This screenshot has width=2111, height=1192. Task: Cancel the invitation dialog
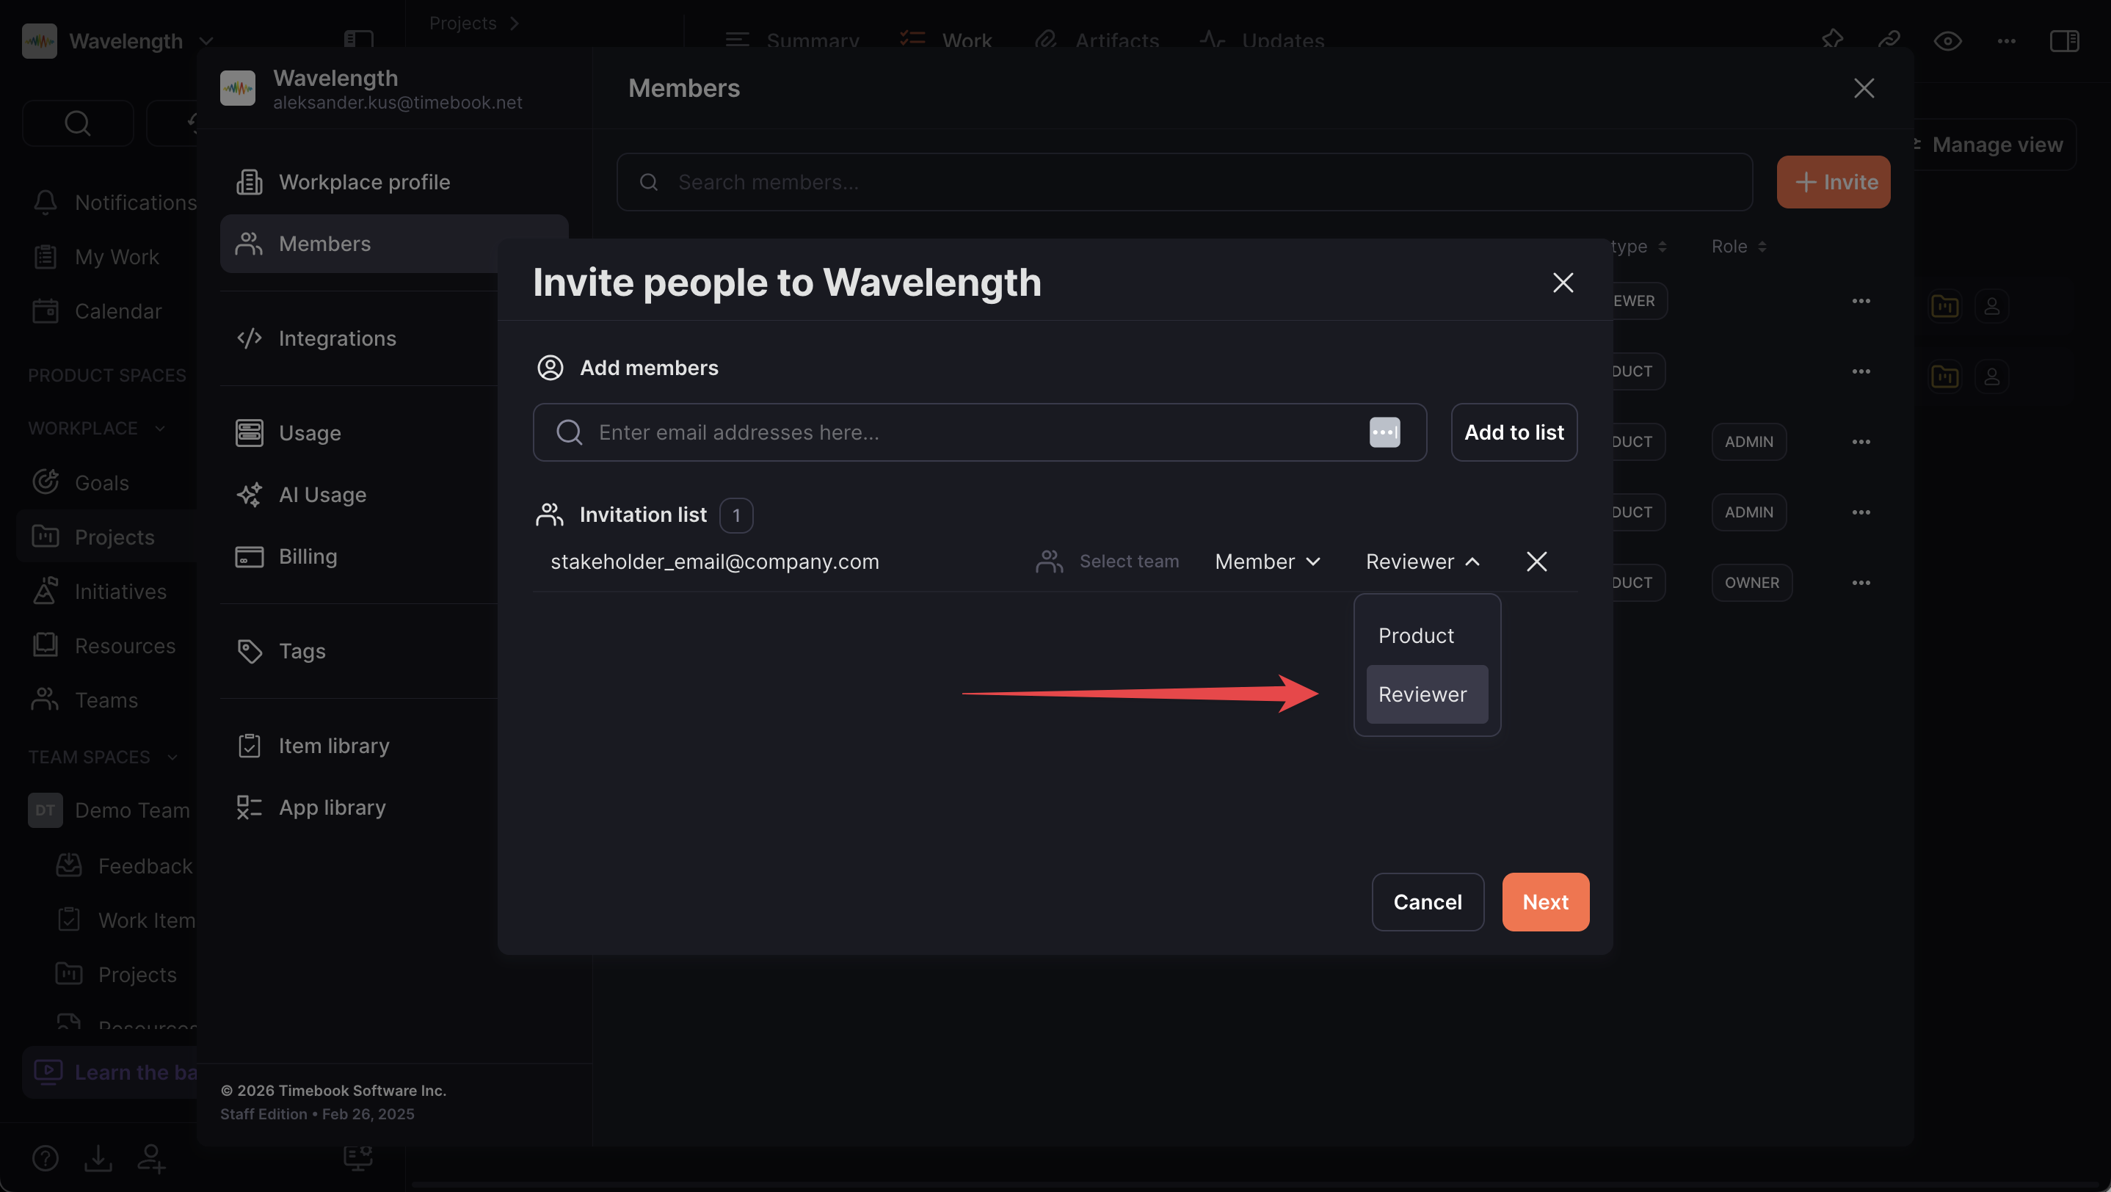click(1428, 901)
